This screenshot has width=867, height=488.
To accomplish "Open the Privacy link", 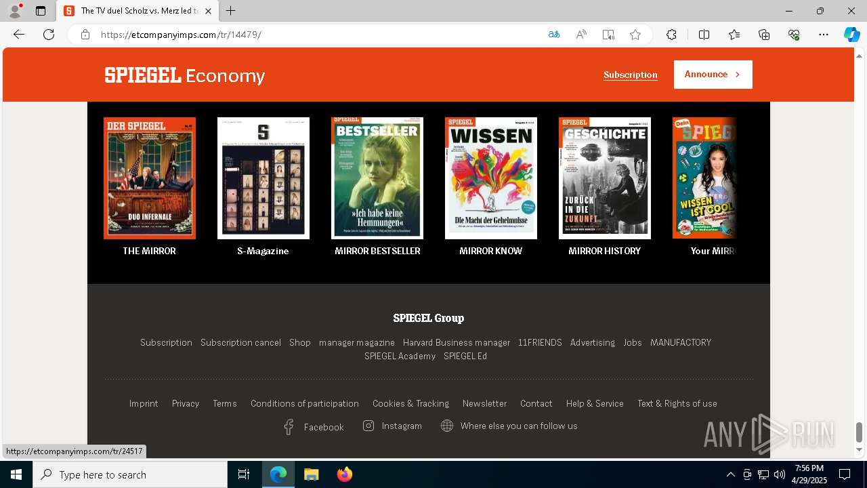I will click(186, 403).
